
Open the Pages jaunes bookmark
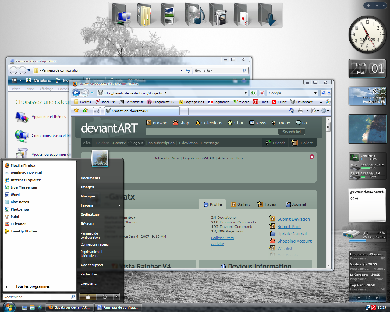pyautogui.click(x=191, y=102)
